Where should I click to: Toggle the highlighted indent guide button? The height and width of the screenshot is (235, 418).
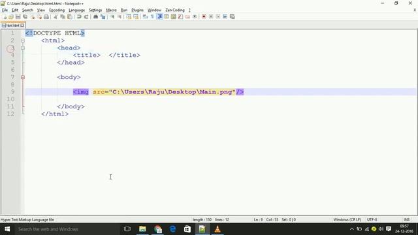tap(159, 16)
